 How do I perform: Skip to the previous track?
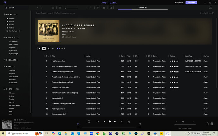(x=104, y=121)
